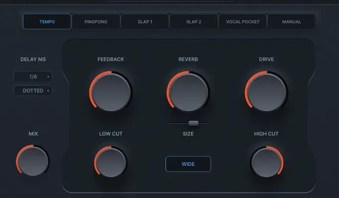This screenshot has height=198, width=339.
Task: Select the TEMPO mode tab
Action: 47,22
